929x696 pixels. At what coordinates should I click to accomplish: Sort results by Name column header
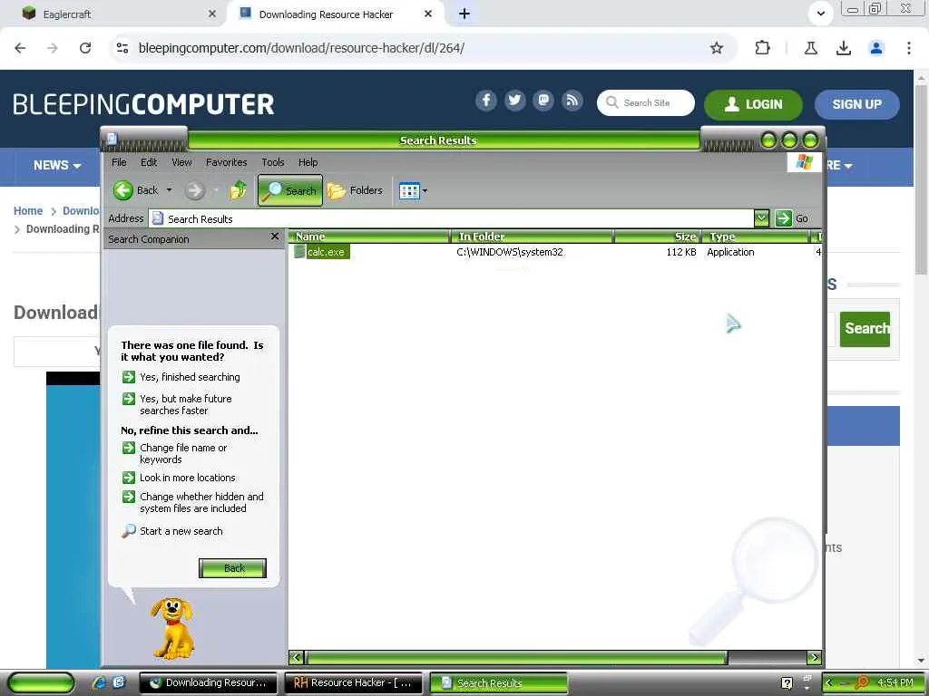[370, 237]
